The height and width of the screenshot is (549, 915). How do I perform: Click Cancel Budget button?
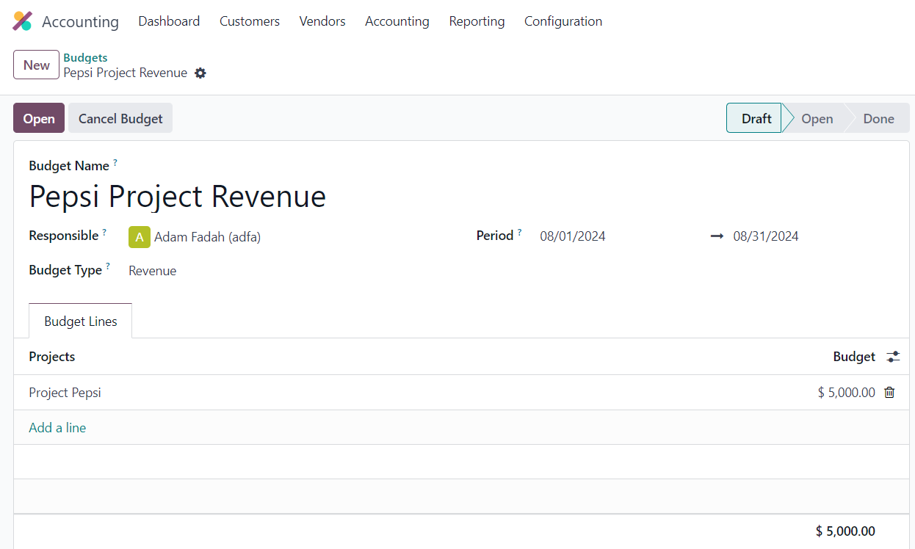click(x=120, y=118)
